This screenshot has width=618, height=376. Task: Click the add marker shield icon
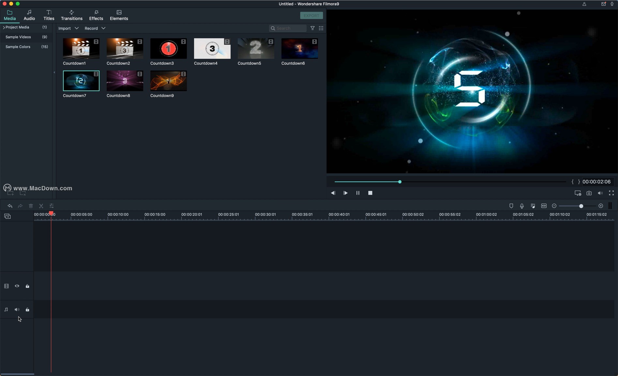(x=511, y=206)
